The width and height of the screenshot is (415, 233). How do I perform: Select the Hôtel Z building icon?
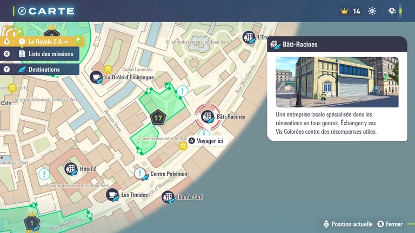(71, 169)
